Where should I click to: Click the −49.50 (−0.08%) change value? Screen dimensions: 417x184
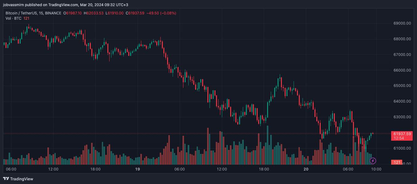point(161,13)
